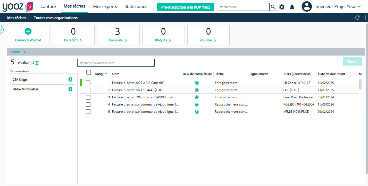Switch to Mes exports tab
Image resolution: width=368 pixels, height=186 pixels.
click(x=105, y=7)
